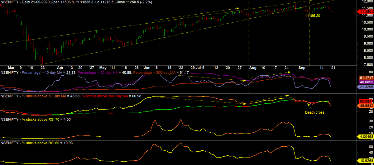This screenshot has height=165, width=374.
Task: Select the red 11,250.5 last price label
Action: click(x=366, y=12)
